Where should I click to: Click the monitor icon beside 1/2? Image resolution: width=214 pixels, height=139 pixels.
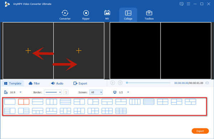[x=115, y=92]
